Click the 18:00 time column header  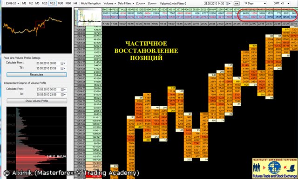click(122, 24)
